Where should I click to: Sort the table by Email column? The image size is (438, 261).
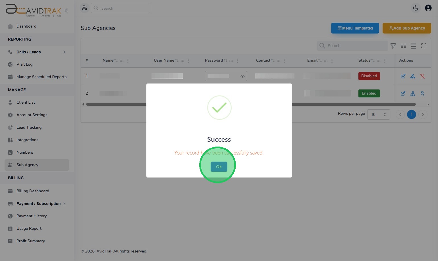[320, 60]
